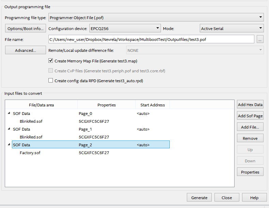Open the Configuration device dropdown
The height and width of the screenshot is (208, 269).
pos(125,29)
